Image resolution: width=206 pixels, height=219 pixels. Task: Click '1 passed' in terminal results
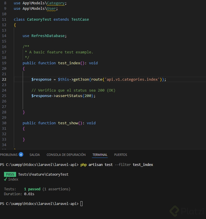coord(32,189)
